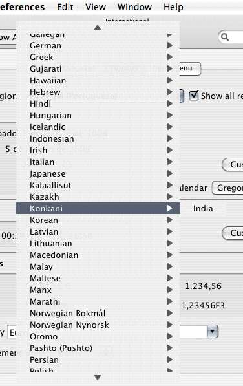
Task: Expand the Persian submenu arrow
Action: pyautogui.click(x=170, y=359)
